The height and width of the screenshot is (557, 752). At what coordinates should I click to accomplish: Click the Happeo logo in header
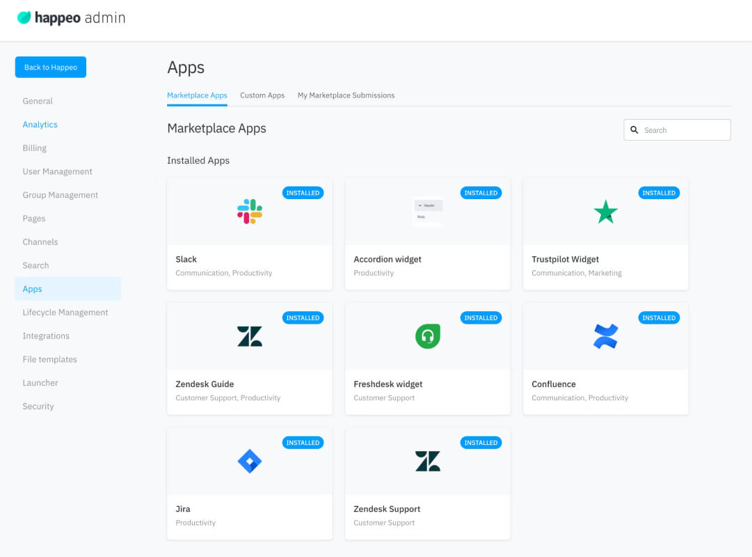coord(72,18)
